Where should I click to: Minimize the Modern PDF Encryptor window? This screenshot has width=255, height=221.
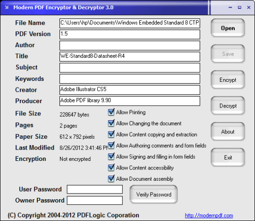click(230, 7)
